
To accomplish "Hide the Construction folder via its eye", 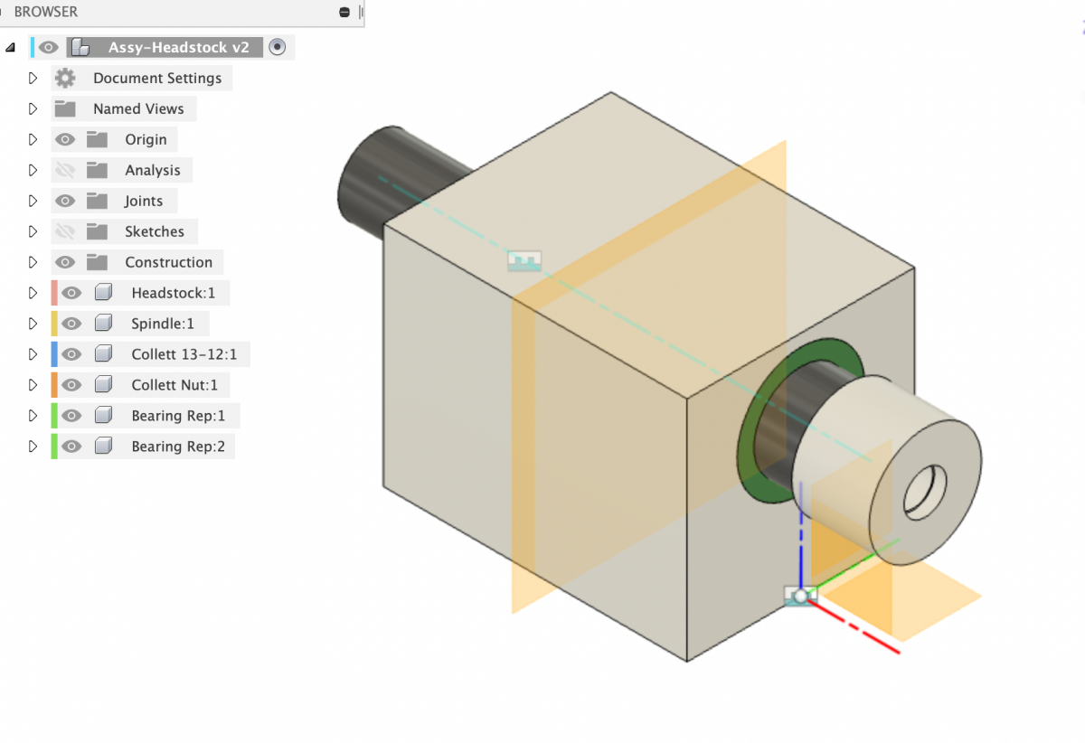I will pos(64,262).
